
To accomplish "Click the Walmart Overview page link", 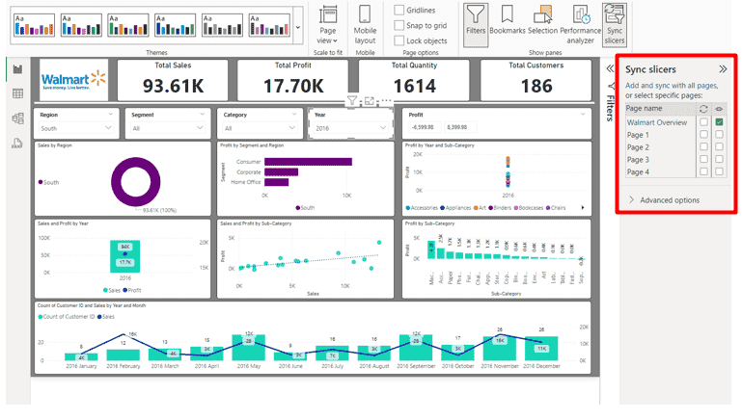I will [x=657, y=122].
